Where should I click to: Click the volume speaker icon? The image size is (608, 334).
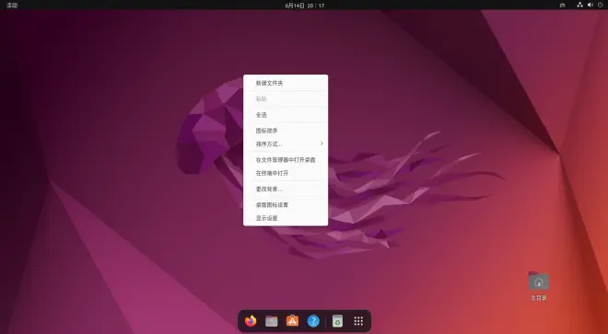pyautogui.click(x=590, y=5)
